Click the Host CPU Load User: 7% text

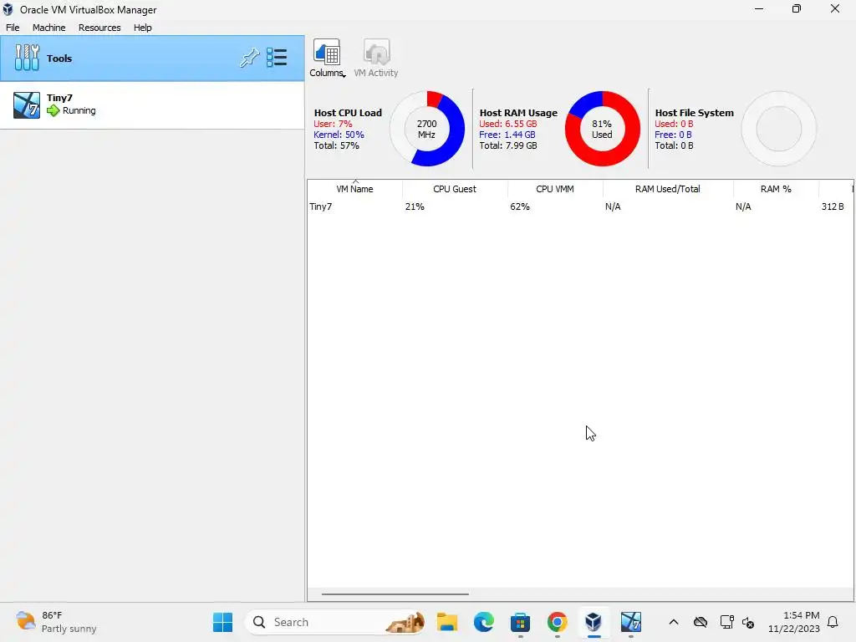[x=333, y=124]
